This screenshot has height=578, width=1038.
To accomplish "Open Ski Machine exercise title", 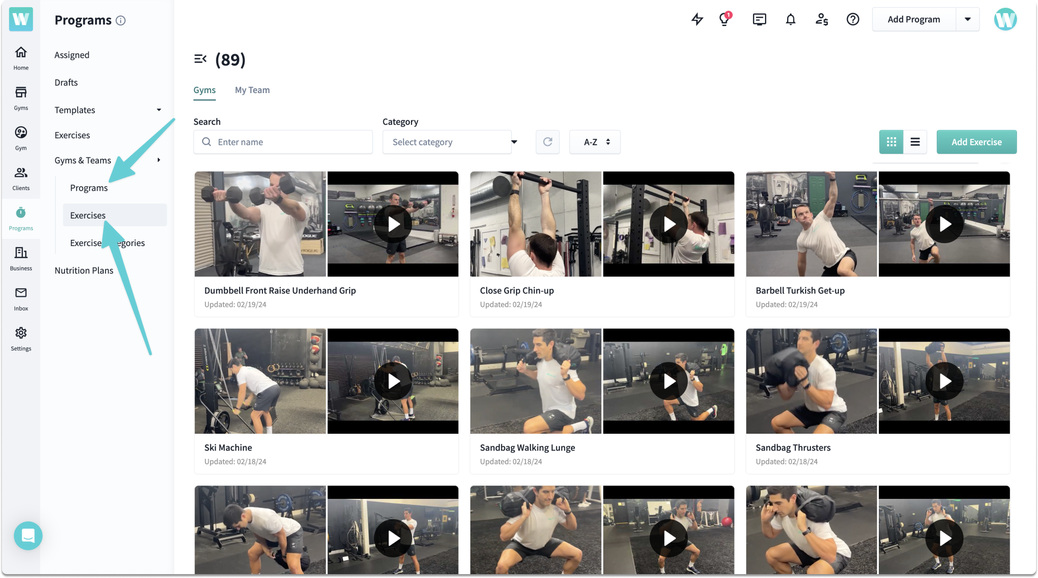I will (x=228, y=448).
